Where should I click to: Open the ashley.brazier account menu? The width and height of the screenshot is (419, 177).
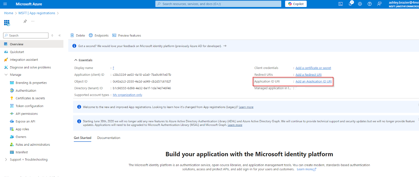[x=404, y=4]
